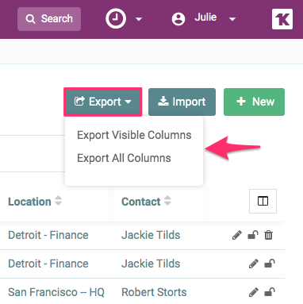Click the K logo icon
Image resolution: width=303 pixels, height=304 pixels.
click(282, 19)
